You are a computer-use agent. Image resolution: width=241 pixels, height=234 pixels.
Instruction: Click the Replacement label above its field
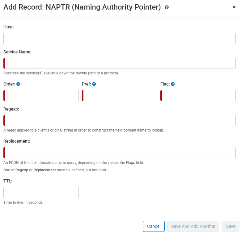pyautogui.click(x=17, y=141)
